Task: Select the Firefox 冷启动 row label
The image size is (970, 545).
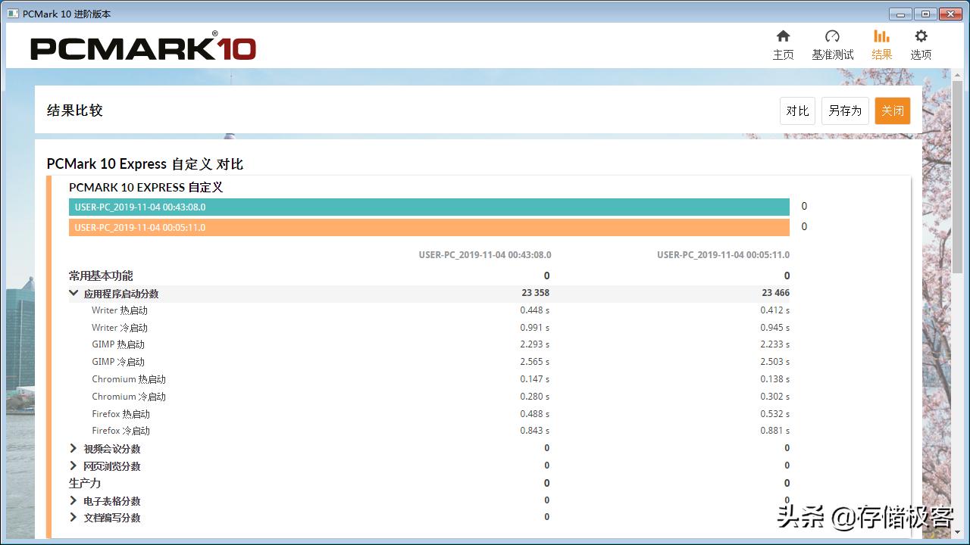Action: (x=121, y=431)
